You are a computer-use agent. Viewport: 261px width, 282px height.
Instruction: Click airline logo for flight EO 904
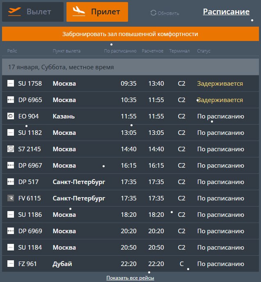pyautogui.click(x=11, y=116)
